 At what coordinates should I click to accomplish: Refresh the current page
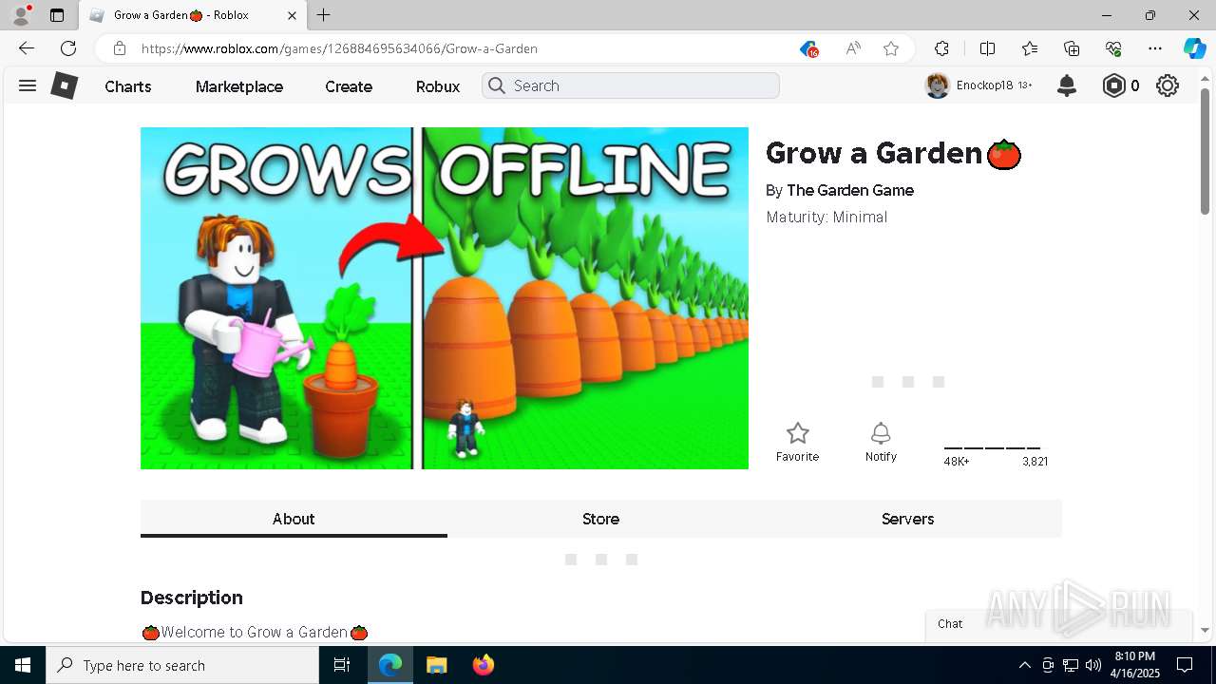click(x=68, y=48)
